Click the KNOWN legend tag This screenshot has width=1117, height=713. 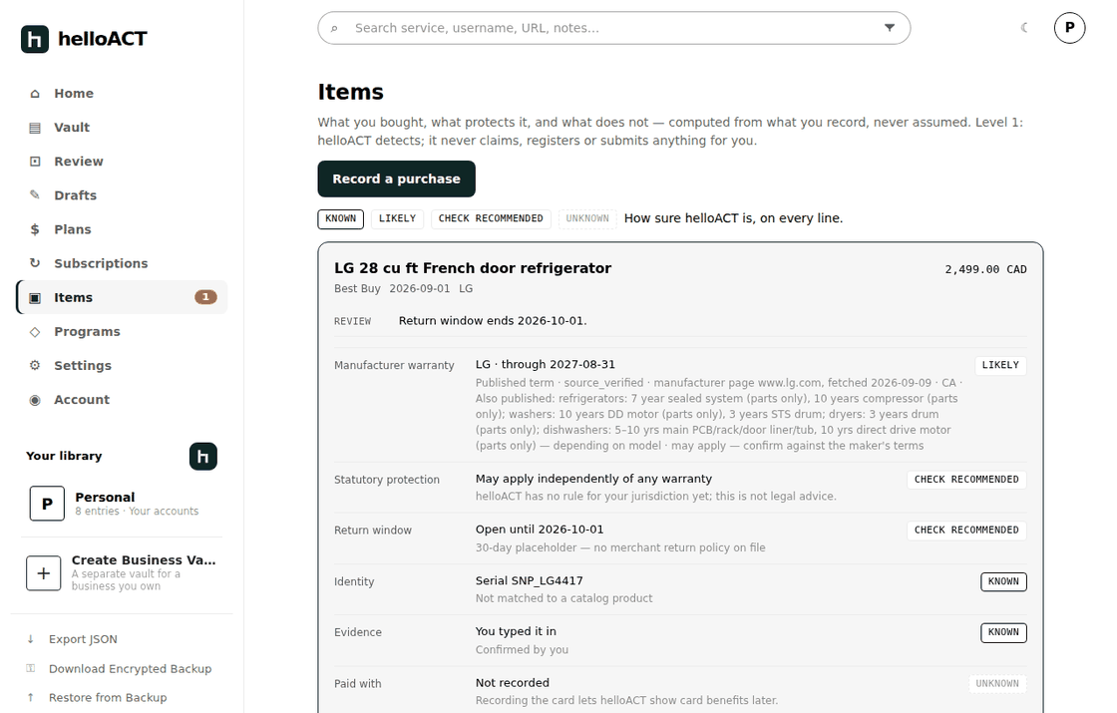(340, 218)
